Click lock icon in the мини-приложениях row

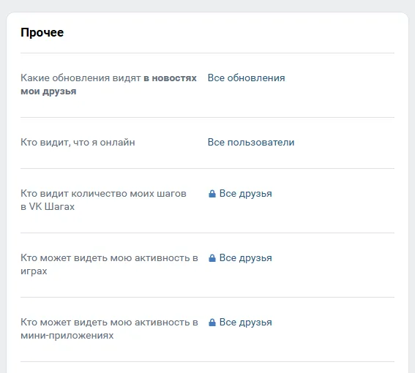pos(212,323)
